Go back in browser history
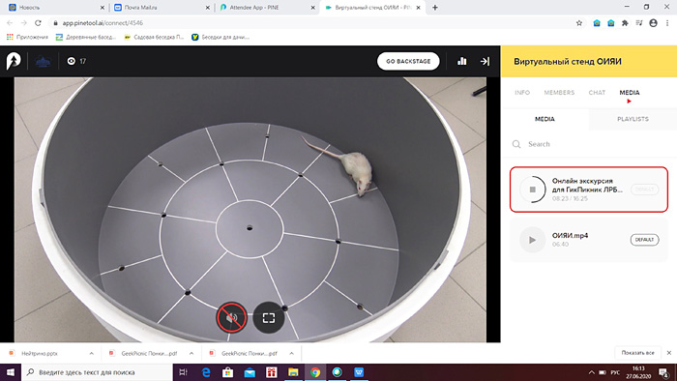The height and width of the screenshot is (381, 677). tap(10, 23)
